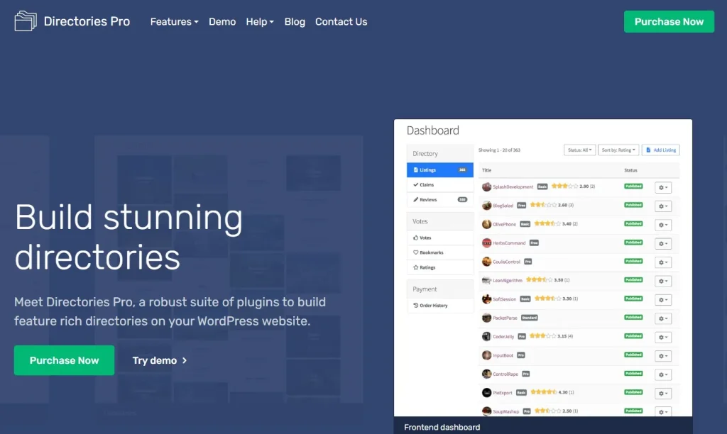Open gear menu for SoftSession listing
Image resolution: width=727 pixels, height=434 pixels.
coord(663,300)
